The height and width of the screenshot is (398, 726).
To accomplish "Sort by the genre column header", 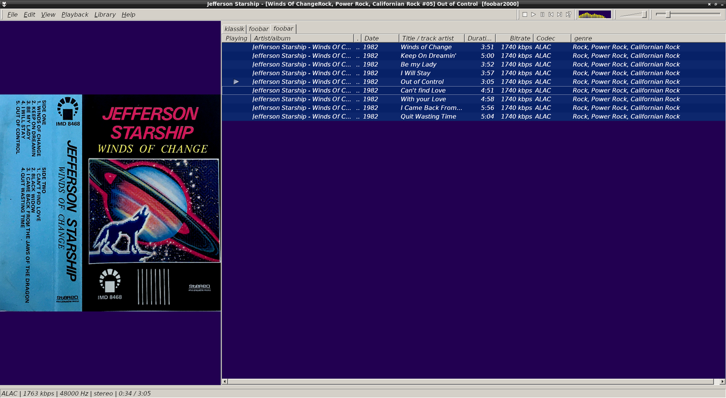I will pos(648,38).
